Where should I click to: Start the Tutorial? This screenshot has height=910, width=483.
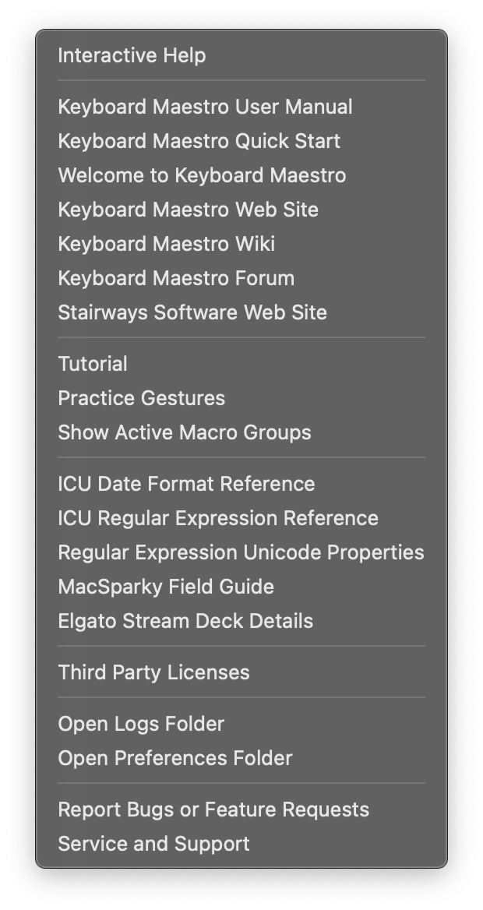(93, 364)
